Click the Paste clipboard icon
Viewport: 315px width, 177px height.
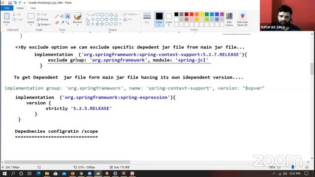point(6,16)
